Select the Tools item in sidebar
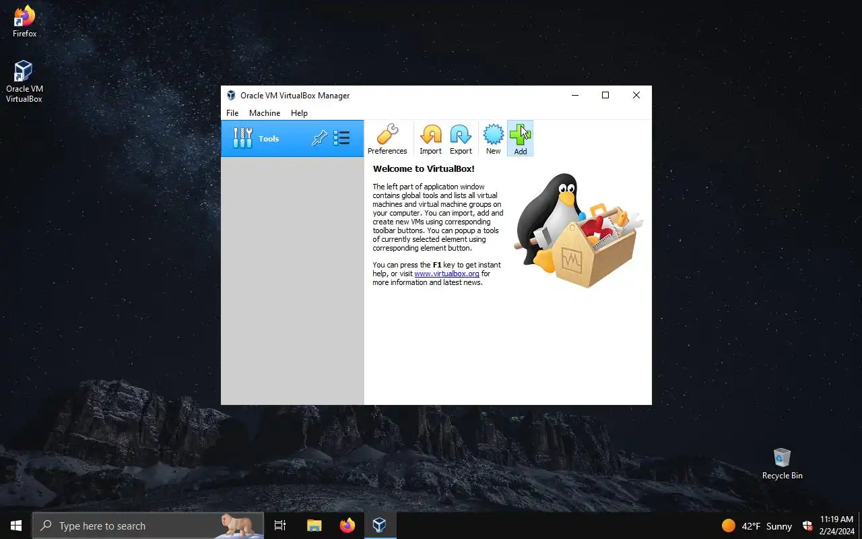 point(292,139)
